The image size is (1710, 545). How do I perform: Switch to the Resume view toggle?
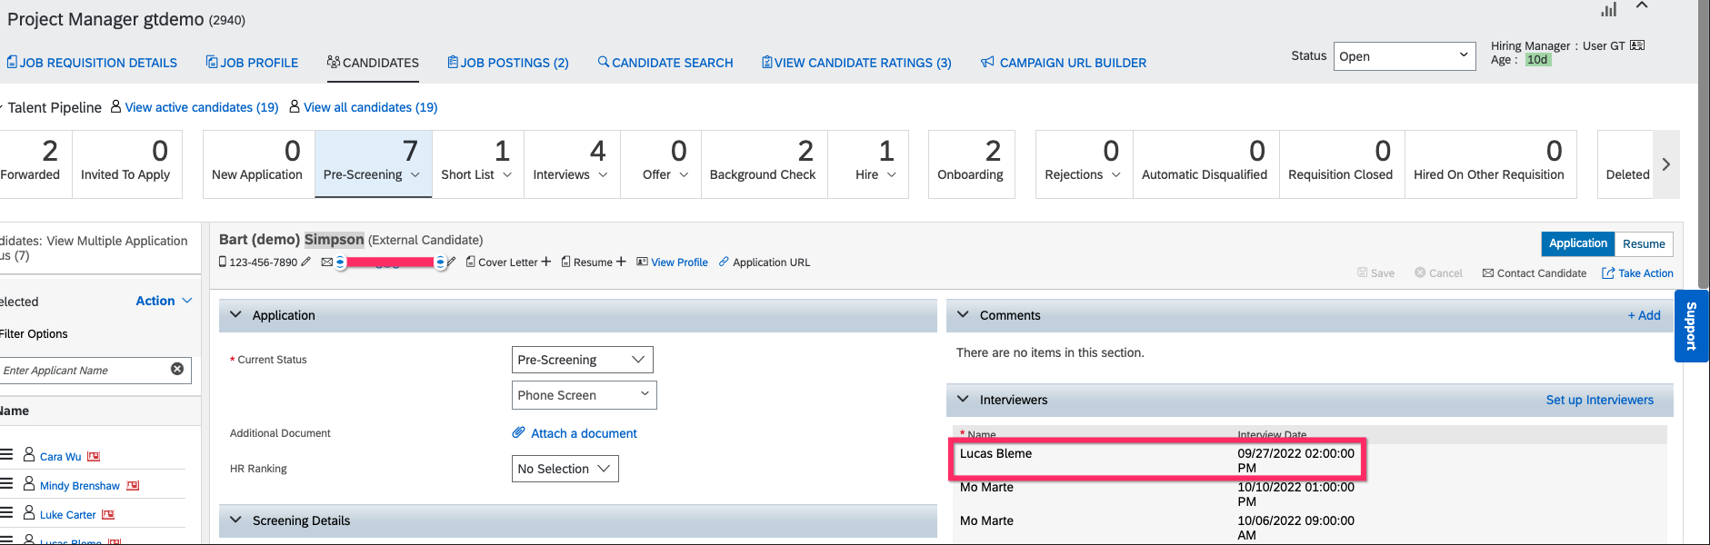coord(1644,243)
